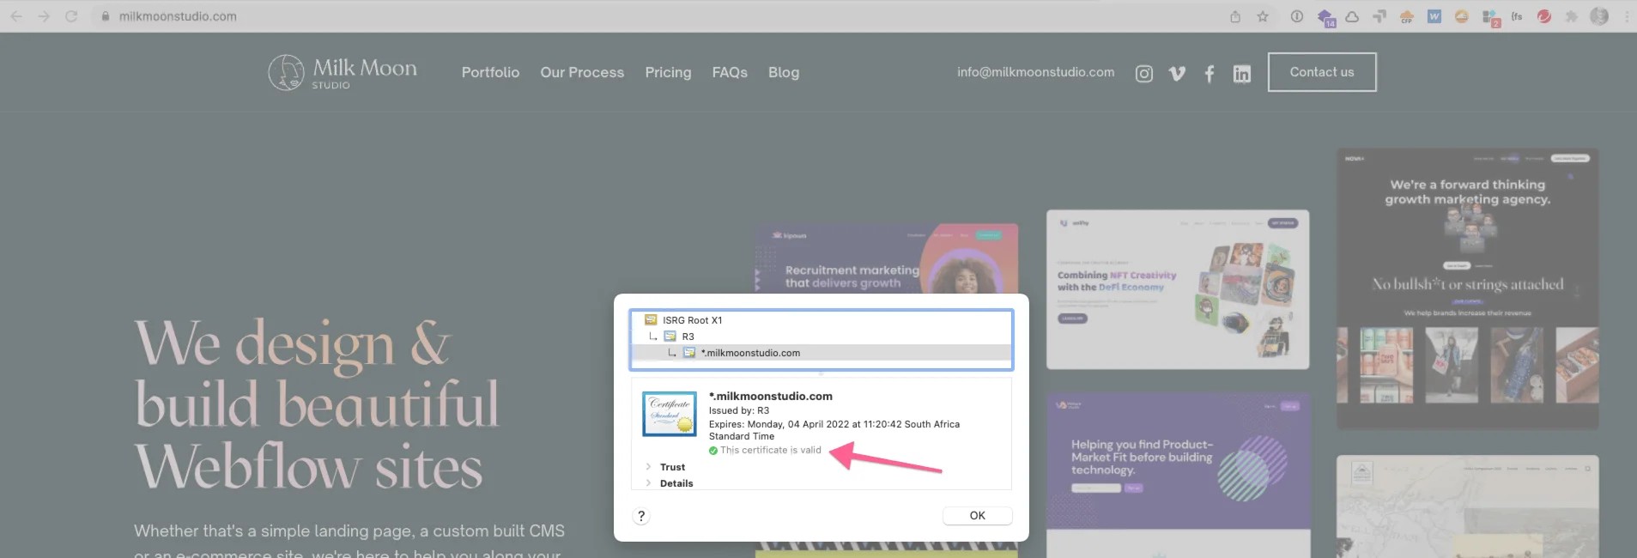Open the Vimeo social icon

click(1177, 74)
